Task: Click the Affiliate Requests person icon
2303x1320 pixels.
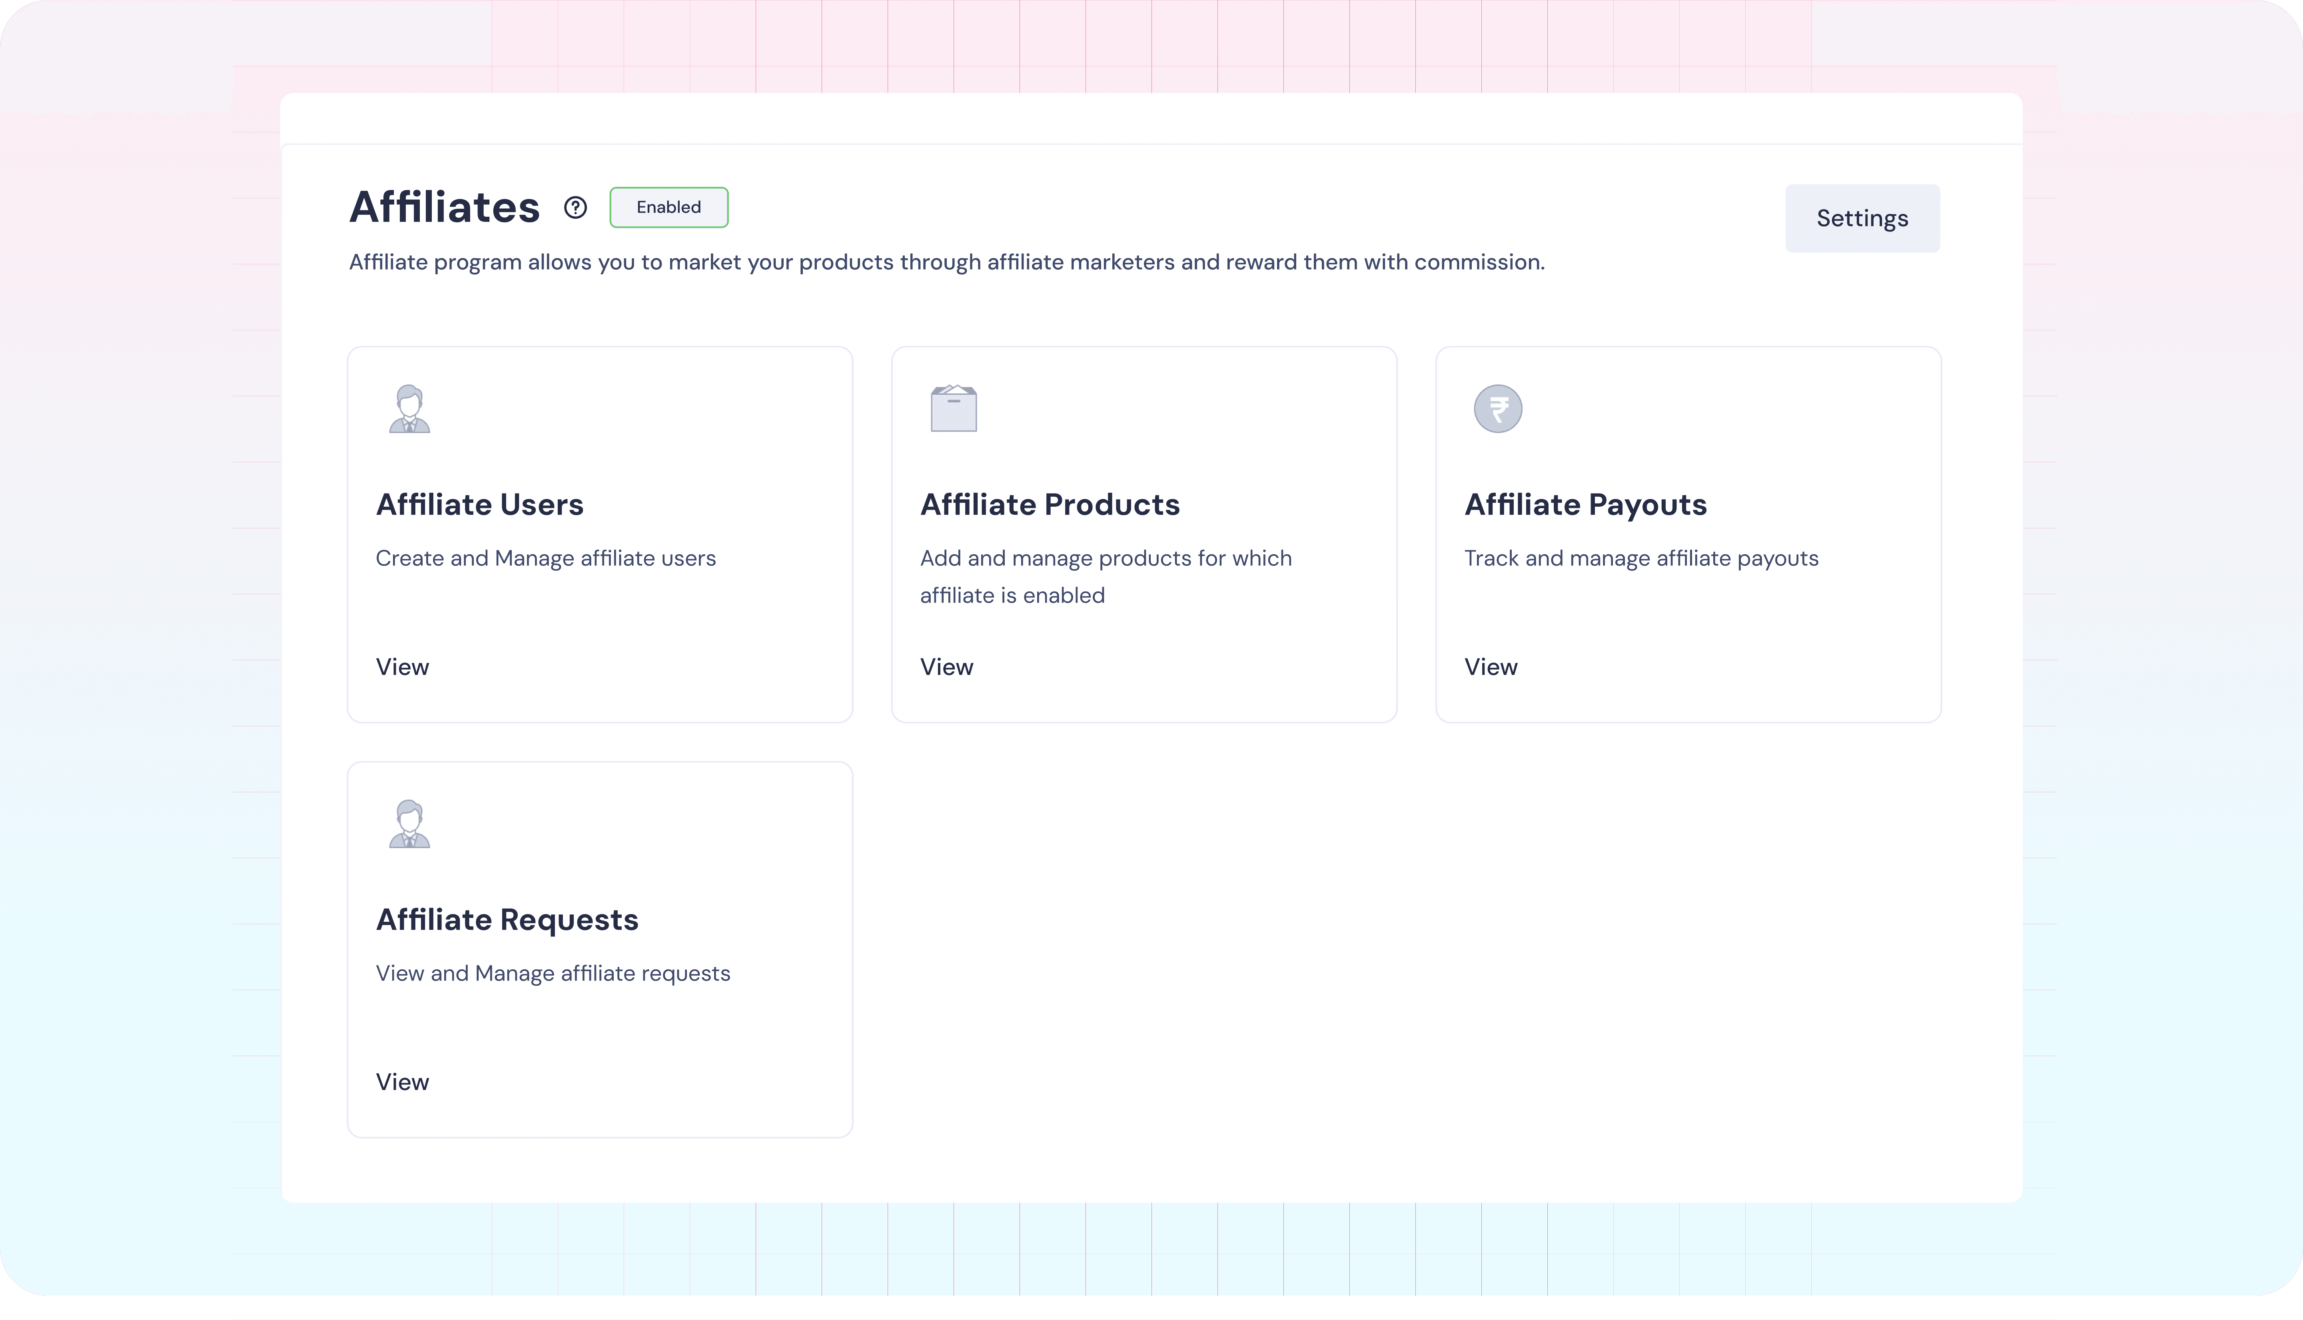Action: click(x=410, y=824)
